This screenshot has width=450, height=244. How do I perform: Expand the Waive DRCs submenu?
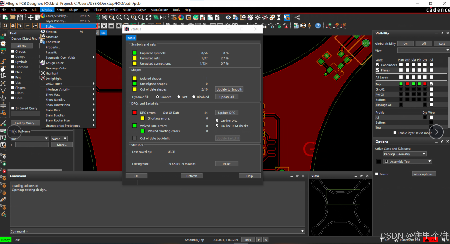point(68,84)
